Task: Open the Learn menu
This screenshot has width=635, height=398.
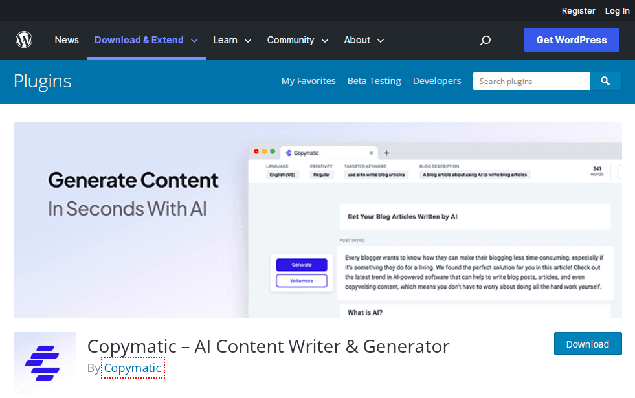Action: (225, 40)
